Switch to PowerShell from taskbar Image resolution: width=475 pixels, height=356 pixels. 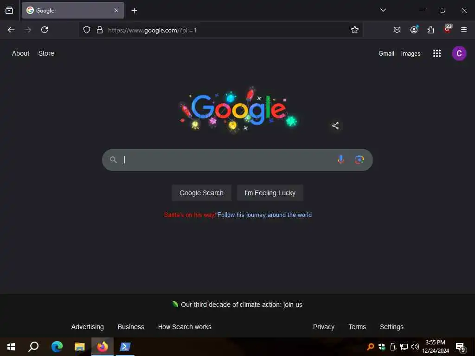click(x=125, y=347)
